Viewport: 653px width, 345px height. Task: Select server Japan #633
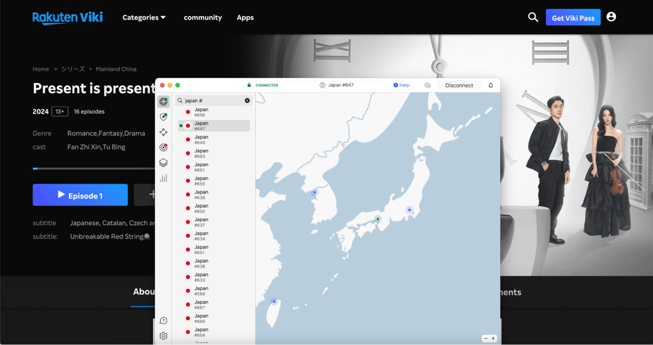point(214,277)
